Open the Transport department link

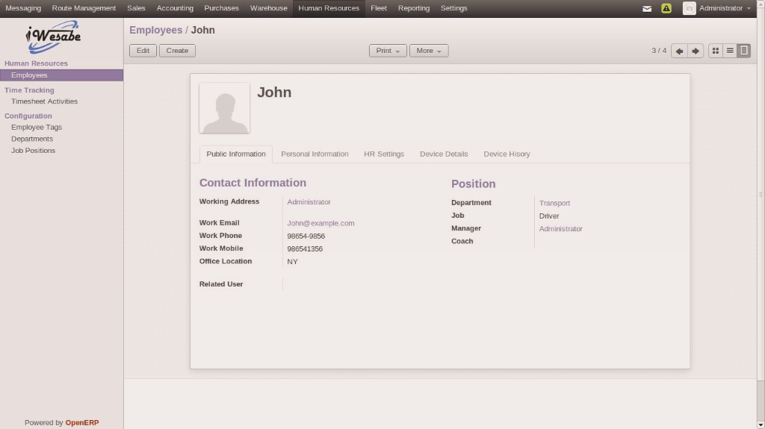[554, 203]
